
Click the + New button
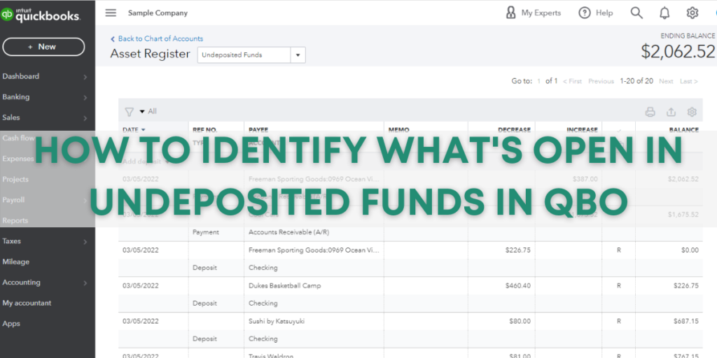43,47
